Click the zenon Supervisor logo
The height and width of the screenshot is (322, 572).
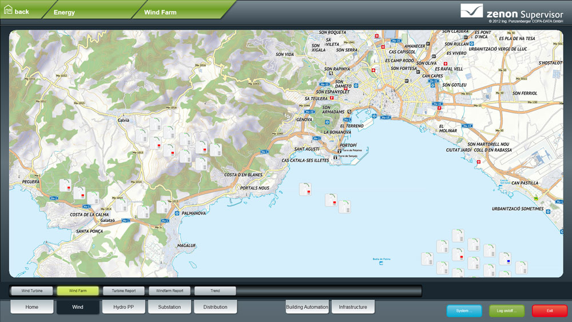pyautogui.click(x=511, y=13)
